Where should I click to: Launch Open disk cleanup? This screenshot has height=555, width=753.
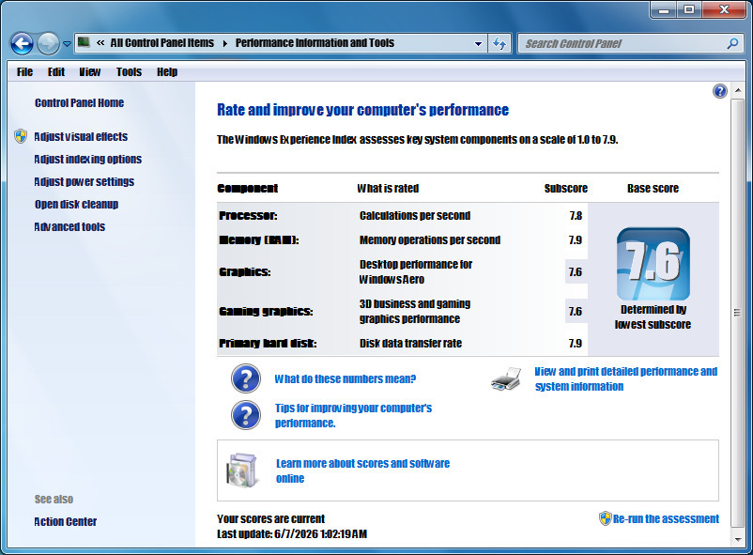click(x=76, y=204)
